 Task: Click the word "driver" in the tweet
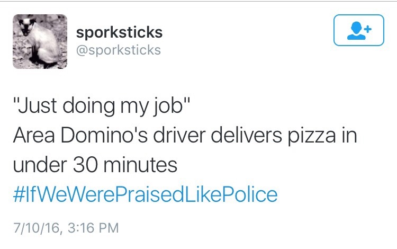(177, 135)
